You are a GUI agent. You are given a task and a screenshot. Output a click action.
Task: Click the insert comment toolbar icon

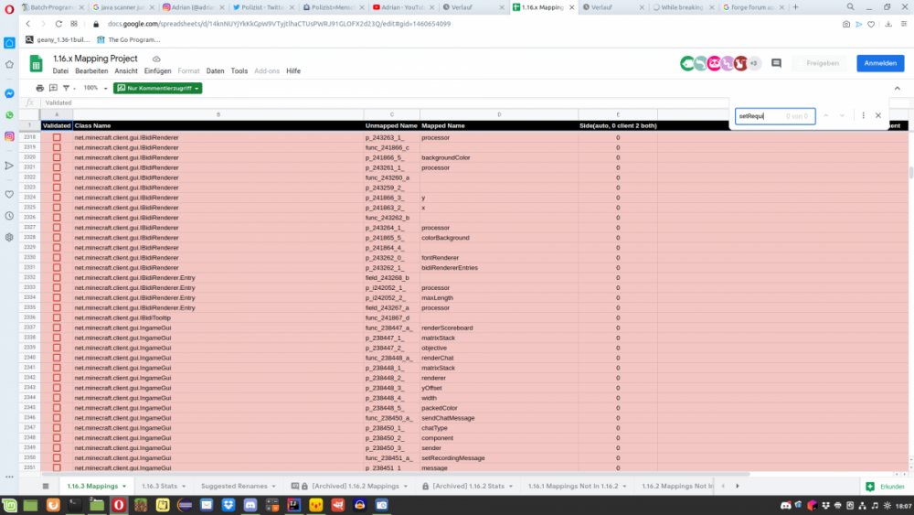[53, 88]
